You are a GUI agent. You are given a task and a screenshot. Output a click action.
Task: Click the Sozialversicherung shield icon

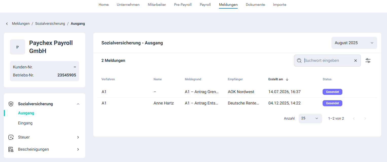pyautogui.click(x=11, y=104)
